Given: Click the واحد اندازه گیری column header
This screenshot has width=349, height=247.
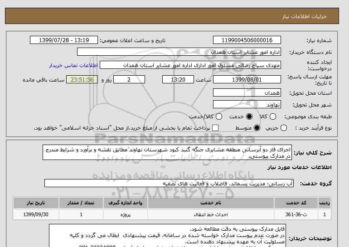Looking at the screenshot, I should [x=125, y=203].
